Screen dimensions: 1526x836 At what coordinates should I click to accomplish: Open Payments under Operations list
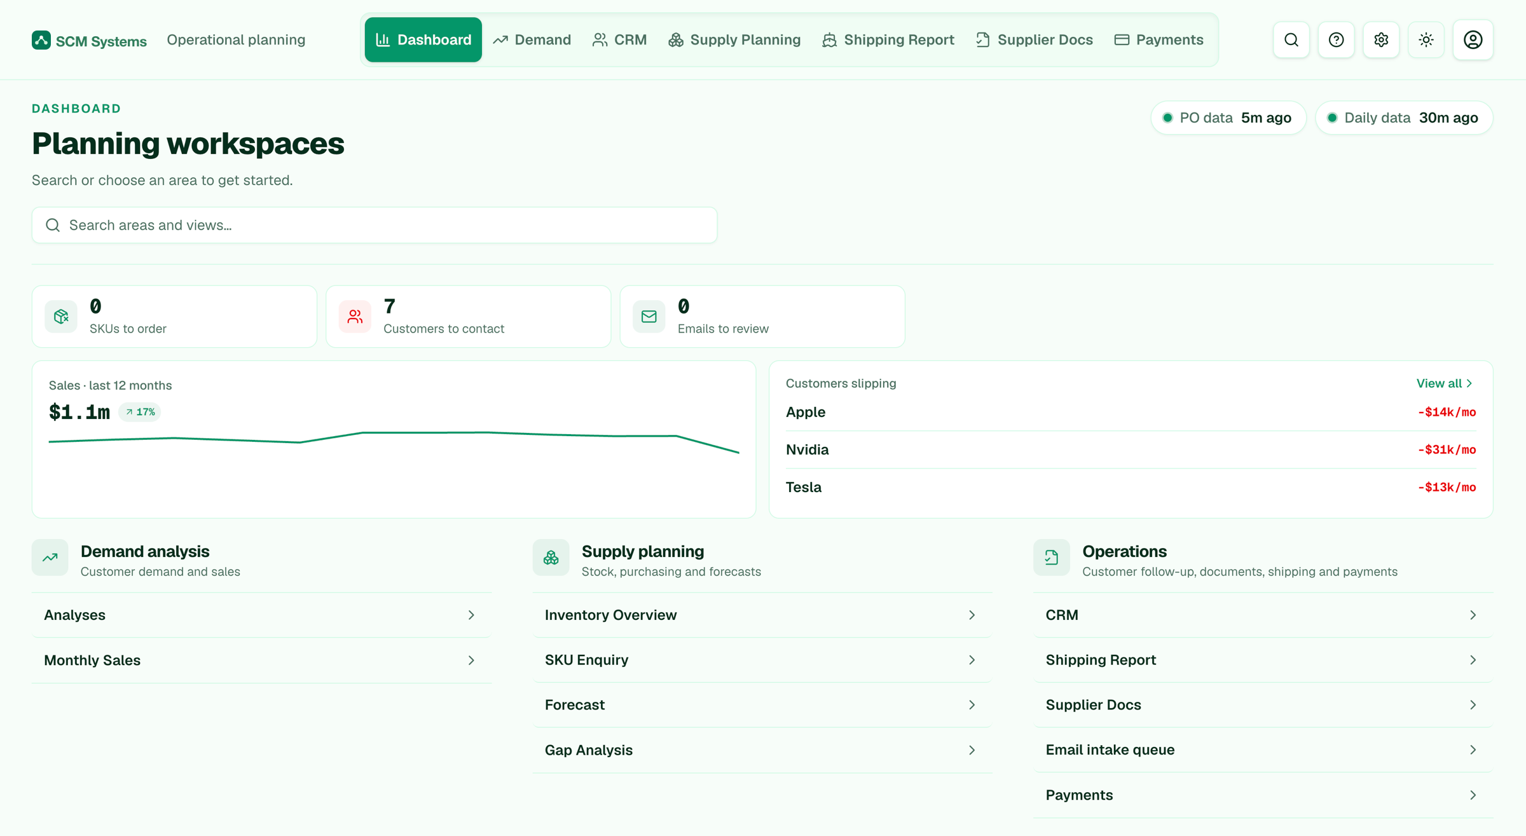[x=1263, y=795]
